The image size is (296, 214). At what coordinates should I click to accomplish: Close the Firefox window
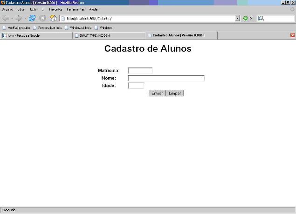(x=293, y=2)
